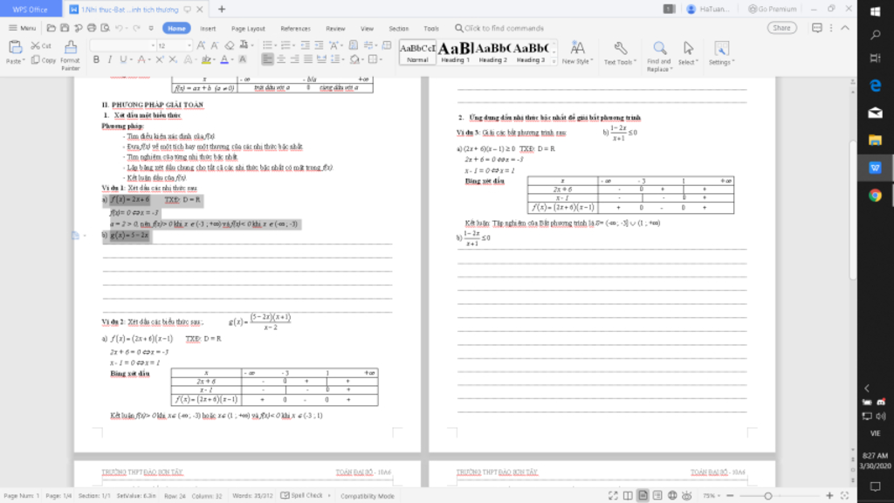Open the Menu button

click(22, 28)
